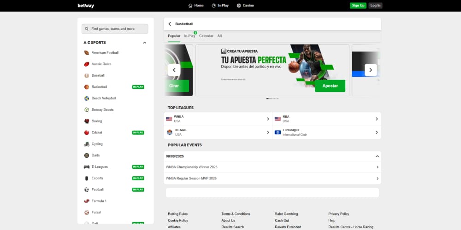This screenshot has width=461, height=230.
Task: Expand WNBA Championship Winner 2025 event
Action: pyautogui.click(x=377, y=167)
